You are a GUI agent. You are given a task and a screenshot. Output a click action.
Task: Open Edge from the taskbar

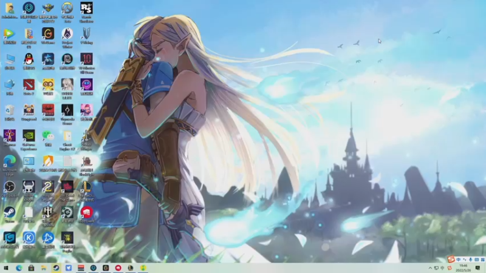click(x=19, y=268)
